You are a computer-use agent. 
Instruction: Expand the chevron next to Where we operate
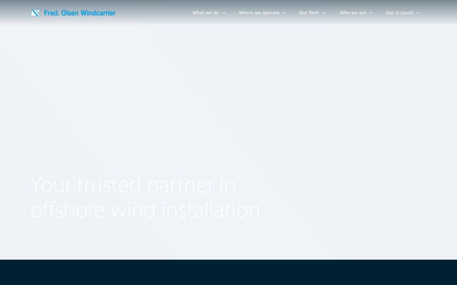point(284,13)
